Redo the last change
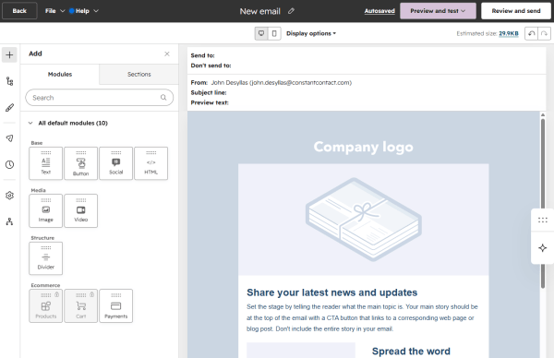 point(544,33)
